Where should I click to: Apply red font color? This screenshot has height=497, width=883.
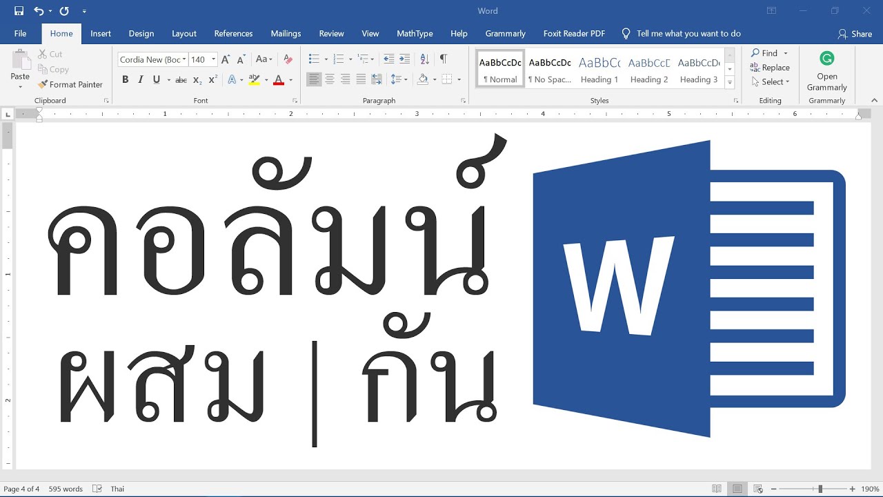click(x=279, y=80)
